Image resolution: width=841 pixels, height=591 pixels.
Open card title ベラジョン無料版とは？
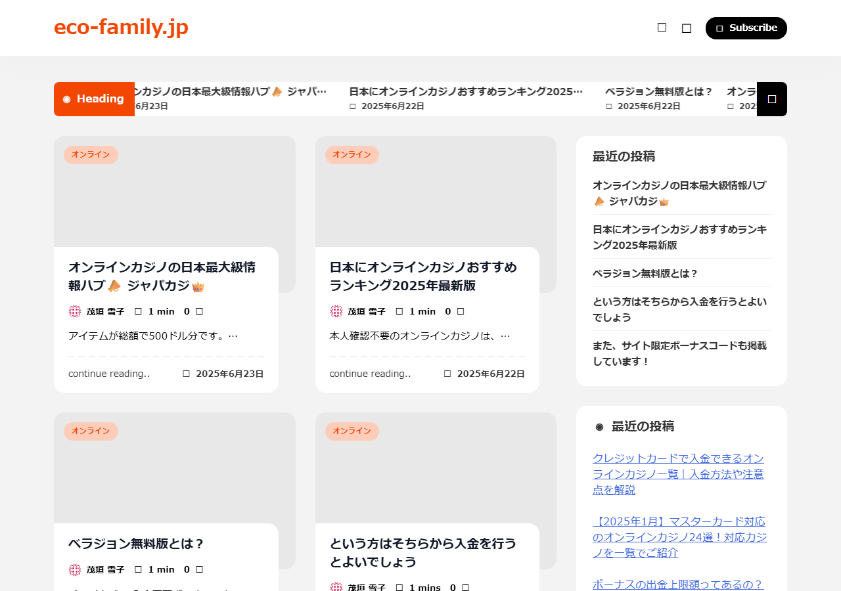point(137,544)
